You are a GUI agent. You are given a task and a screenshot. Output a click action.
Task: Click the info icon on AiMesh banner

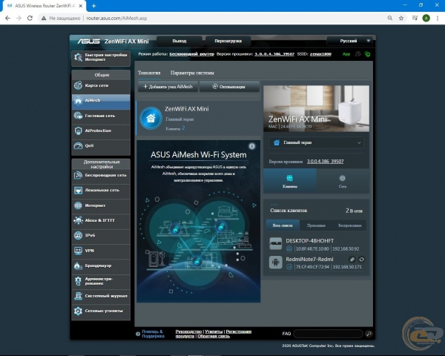[x=251, y=146]
